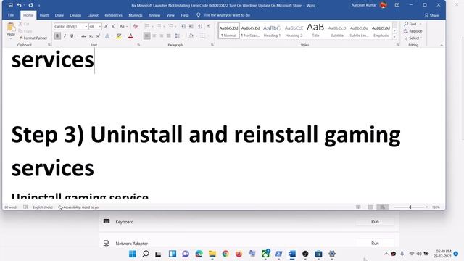Toggle bold formatting
Image resolution: width=464 pixels, height=261 pixels.
click(x=57, y=36)
